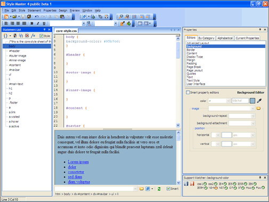Click the background color swatch

coord(252,101)
